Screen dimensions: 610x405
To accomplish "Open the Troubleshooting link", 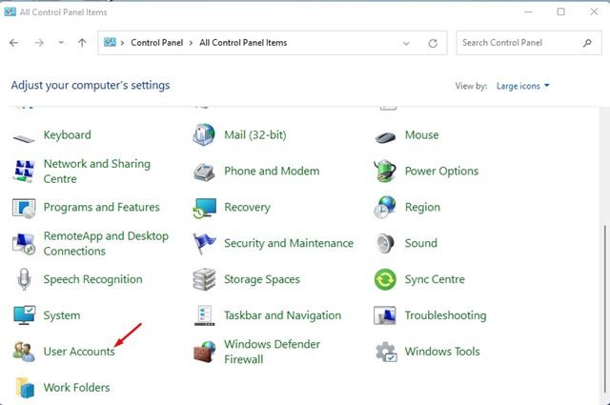I will click(x=445, y=315).
